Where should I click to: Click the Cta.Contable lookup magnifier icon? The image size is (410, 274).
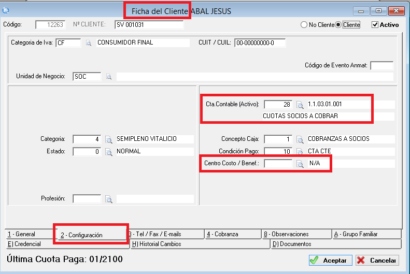click(x=300, y=105)
